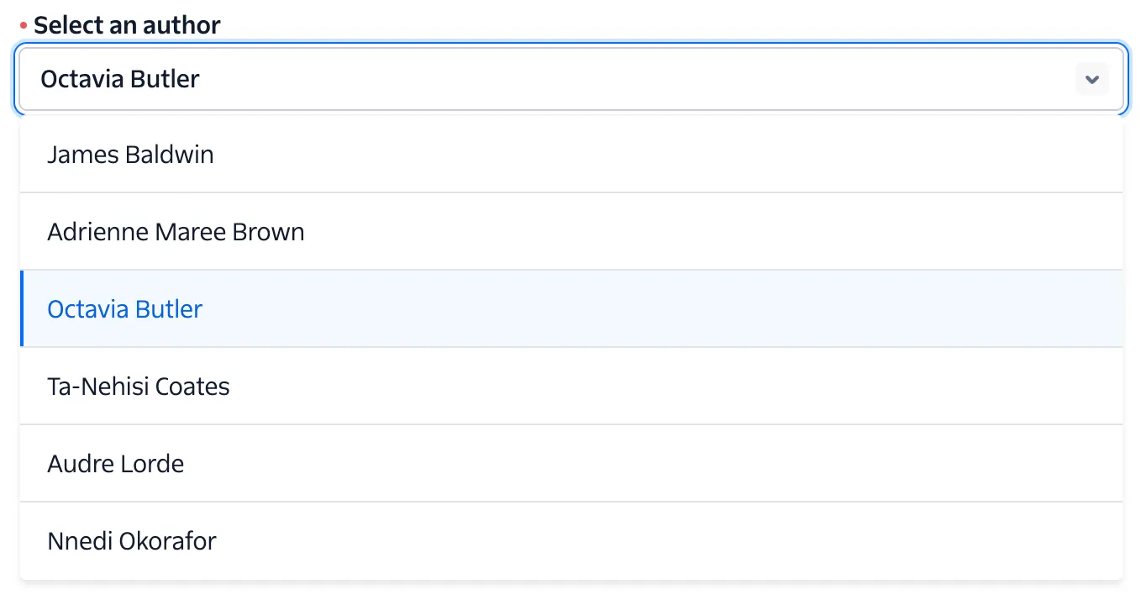Collapse the author dropdown using the down arrow
The height and width of the screenshot is (600, 1141).
click(1091, 80)
